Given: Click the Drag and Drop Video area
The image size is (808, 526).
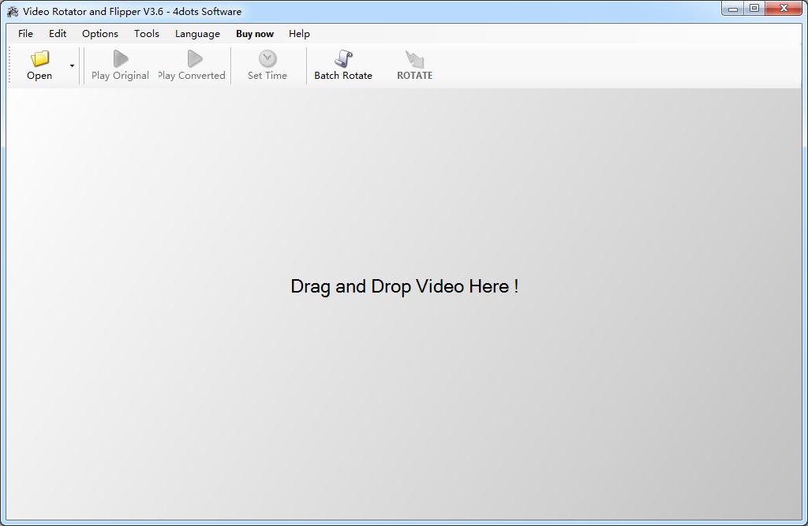Looking at the screenshot, I should click(404, 286).
